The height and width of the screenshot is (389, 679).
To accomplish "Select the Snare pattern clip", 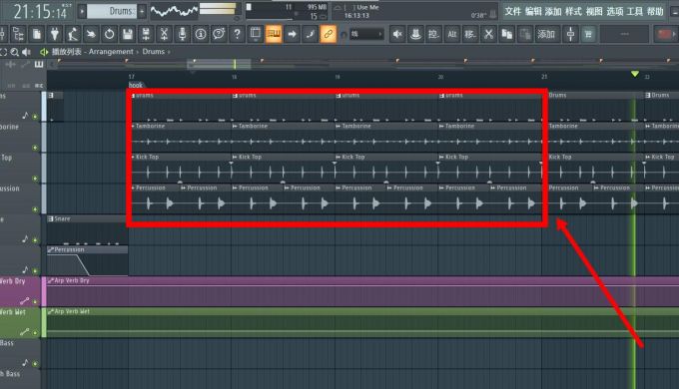I will point(87,230).
